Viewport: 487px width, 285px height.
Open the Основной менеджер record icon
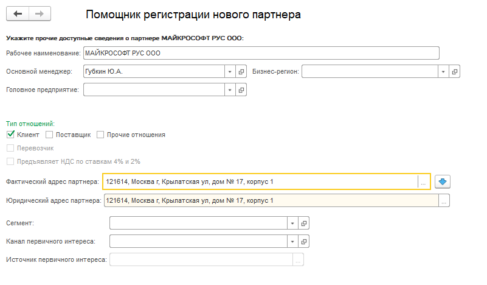pyautogui.click(x=241, y=72)
